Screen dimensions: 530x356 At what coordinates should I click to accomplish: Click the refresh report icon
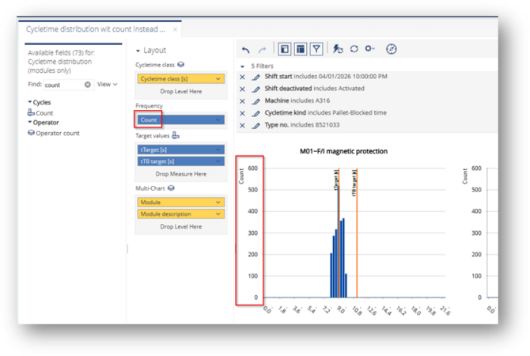(x=354, y=49)
